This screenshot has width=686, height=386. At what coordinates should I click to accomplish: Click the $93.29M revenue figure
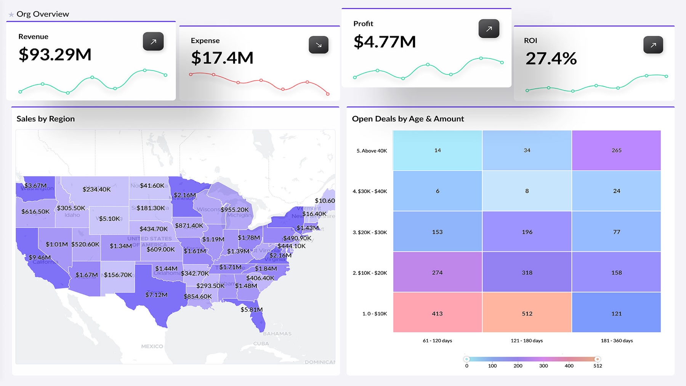55,55
